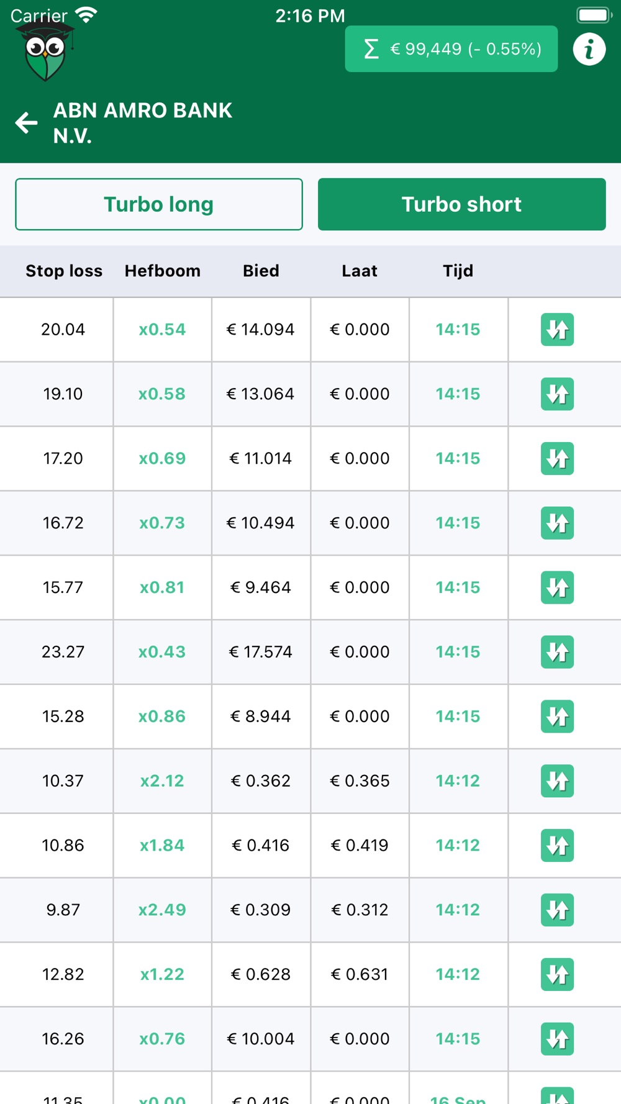The image size is (621, 1104).
Task: Select ask price € 0.365
Action: point(360,782)
